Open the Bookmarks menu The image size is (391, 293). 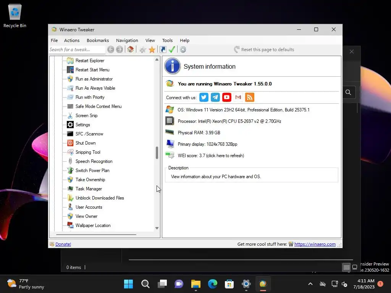(x=98, y=40)
